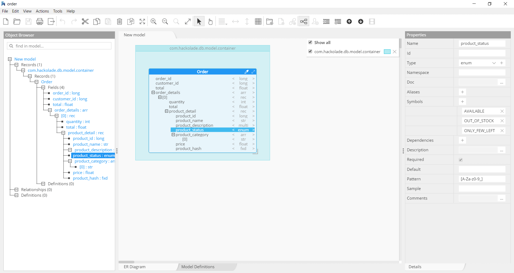Viewport: 514px width, 273px height.
Task: Collapse the Fields (4) tree node
Action: click(43, 88)
